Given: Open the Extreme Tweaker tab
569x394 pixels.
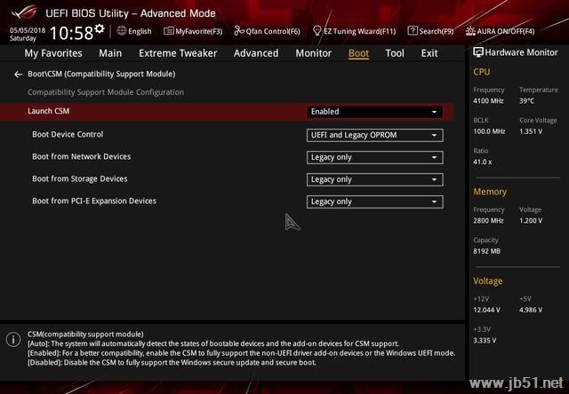Looking at the screenshot, I should point(178,53).
